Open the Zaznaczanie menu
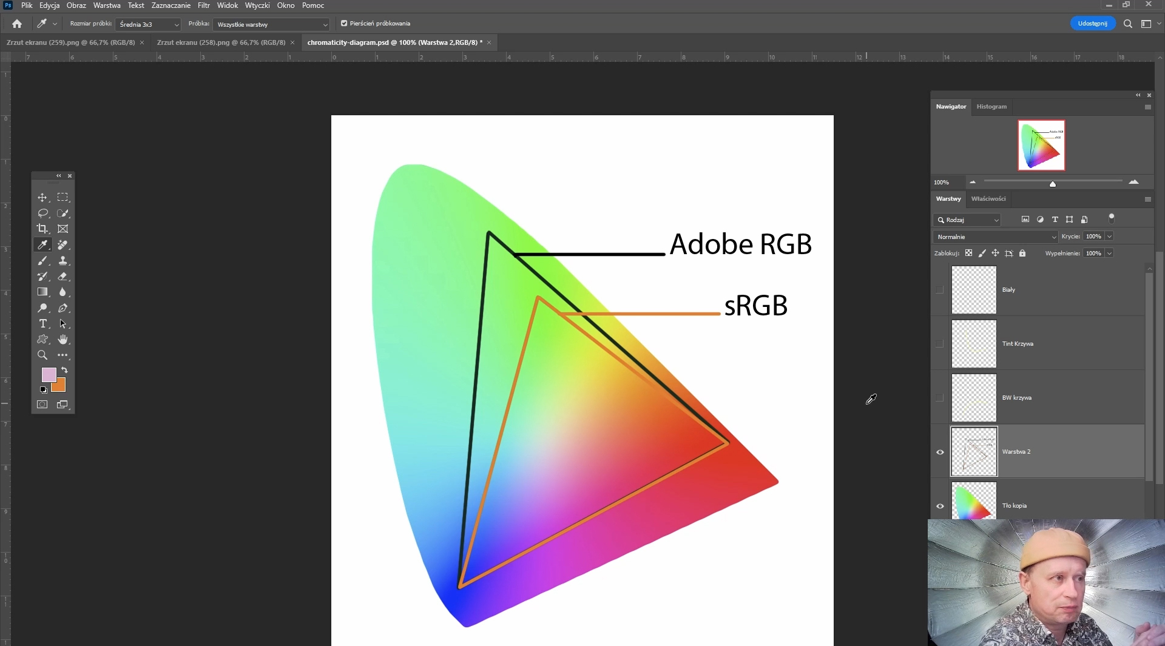 [171, 5]
